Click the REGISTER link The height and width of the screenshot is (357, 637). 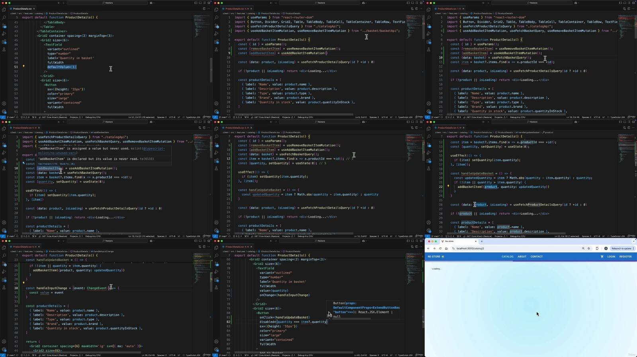(x=625, y=257)
